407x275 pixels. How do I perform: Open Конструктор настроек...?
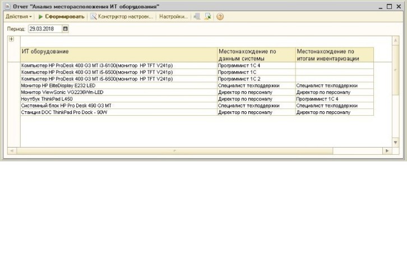click(x=122, y=17)
